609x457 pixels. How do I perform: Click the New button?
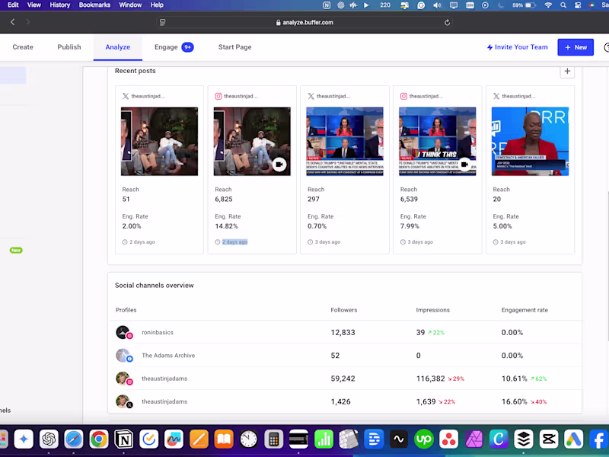click(x=576, y=46)
